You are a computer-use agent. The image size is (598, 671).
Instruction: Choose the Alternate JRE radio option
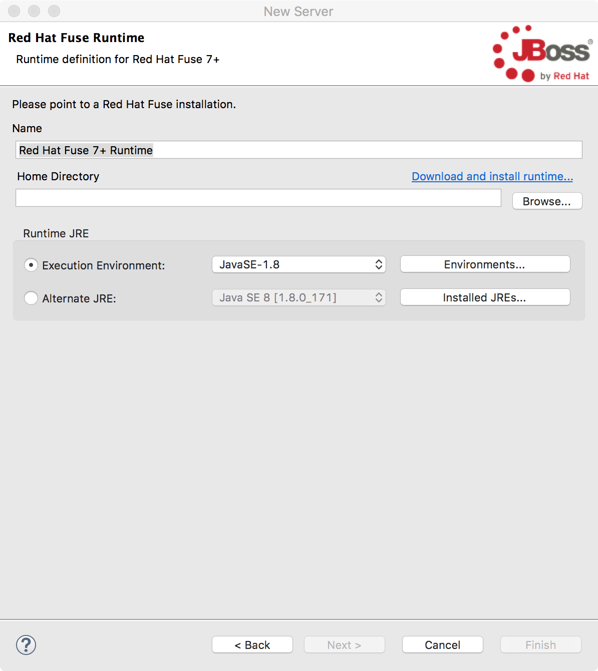coord(31,298)
